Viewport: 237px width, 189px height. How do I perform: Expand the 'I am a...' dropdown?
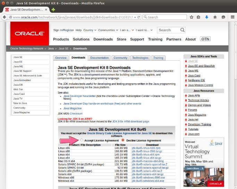[x=127, y=30]
